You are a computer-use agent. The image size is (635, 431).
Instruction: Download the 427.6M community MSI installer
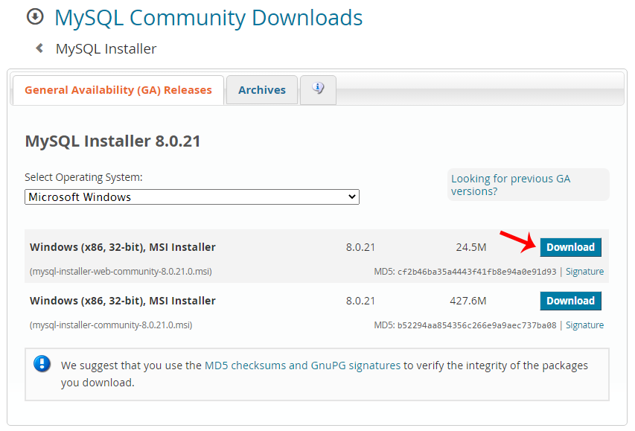tap(571, 301)
